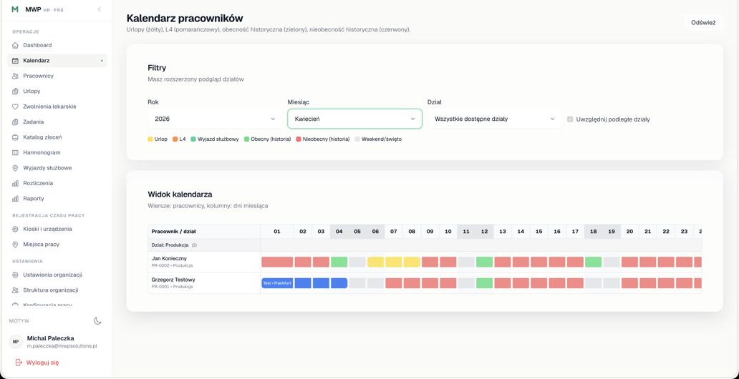Click the MP user avatar

(x=16, y=342)
